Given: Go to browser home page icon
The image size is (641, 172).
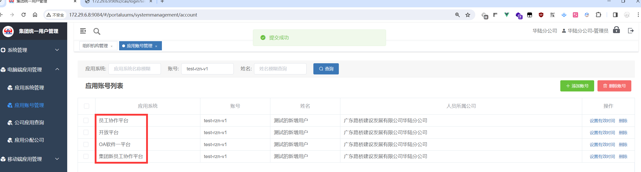Looking at the screenshot, I should pyautogui.click(x=35, y=15).
